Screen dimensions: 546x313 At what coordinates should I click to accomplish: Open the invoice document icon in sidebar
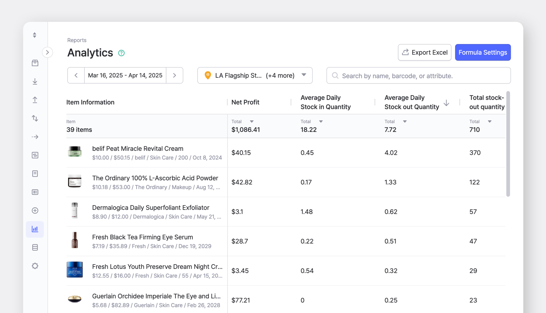[35, 173]
